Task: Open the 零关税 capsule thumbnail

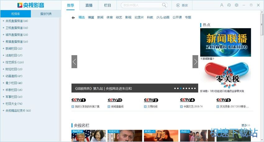Action: coord(225,75)
